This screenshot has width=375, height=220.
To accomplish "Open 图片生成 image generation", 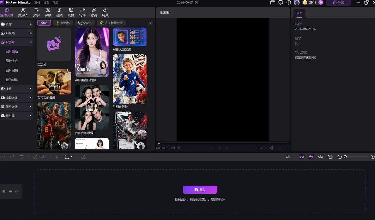I will point(12,61).
